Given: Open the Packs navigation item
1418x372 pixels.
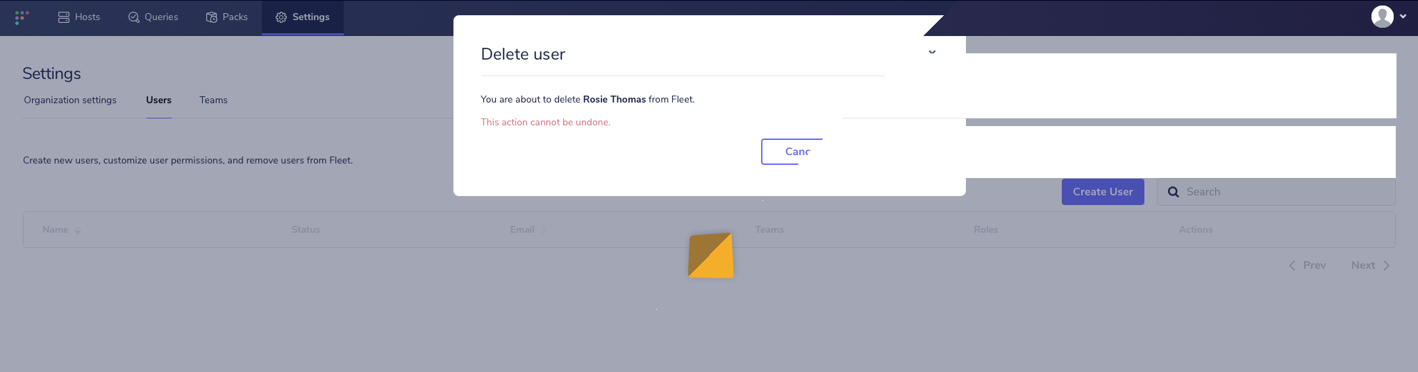Looking at the screenshot, I should (227, 17).
